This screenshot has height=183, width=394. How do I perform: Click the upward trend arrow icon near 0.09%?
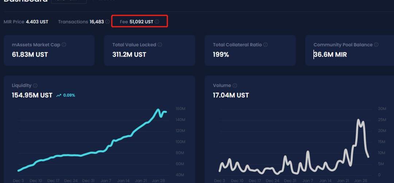[59, 96]
